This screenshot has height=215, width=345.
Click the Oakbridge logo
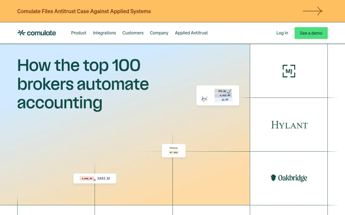coord(289,178)
